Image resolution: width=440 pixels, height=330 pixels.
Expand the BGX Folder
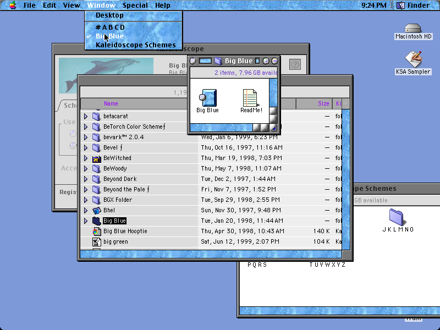click(x=86, y=200)
